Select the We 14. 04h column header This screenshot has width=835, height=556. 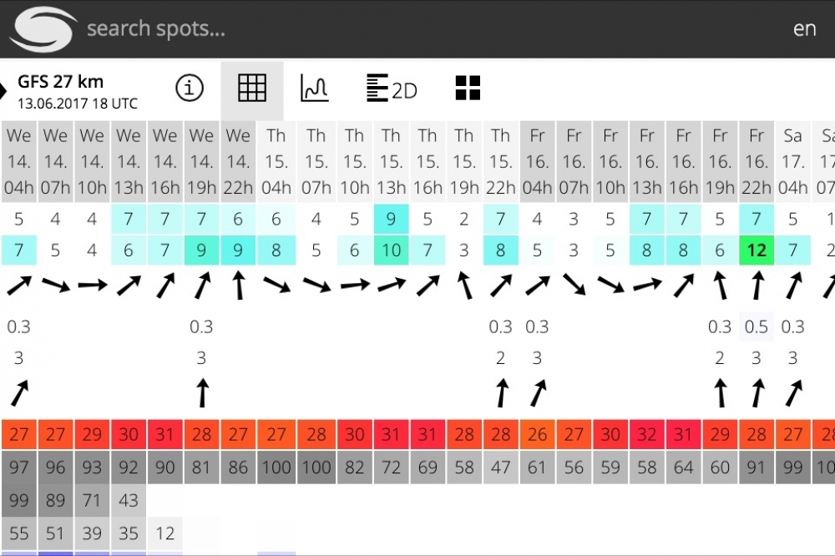click(18, 161)
